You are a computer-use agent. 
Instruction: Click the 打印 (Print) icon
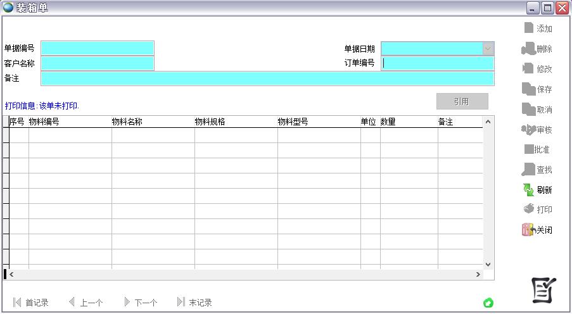tap(528, 209)
